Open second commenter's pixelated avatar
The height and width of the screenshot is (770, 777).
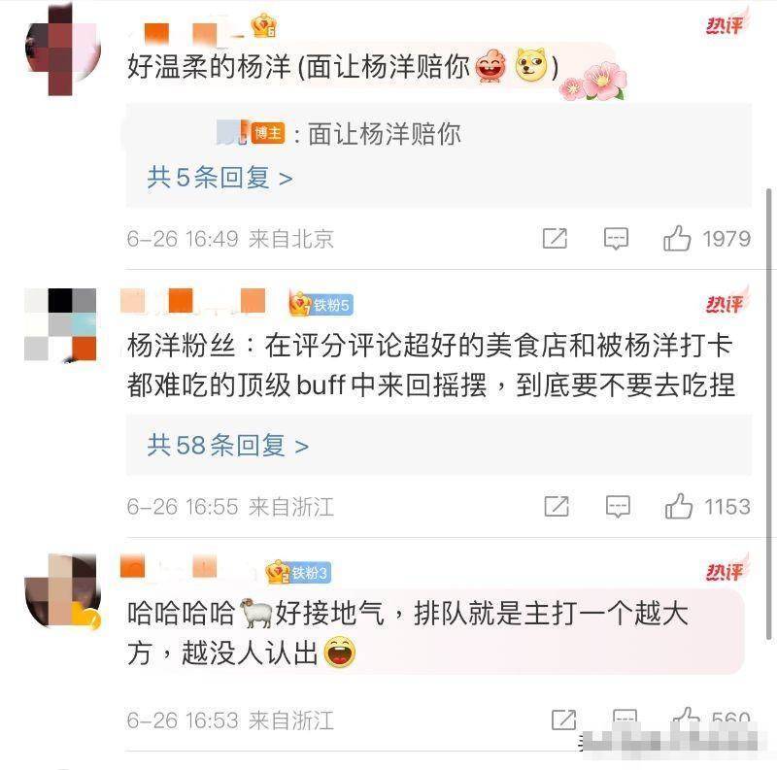(60, 324)
